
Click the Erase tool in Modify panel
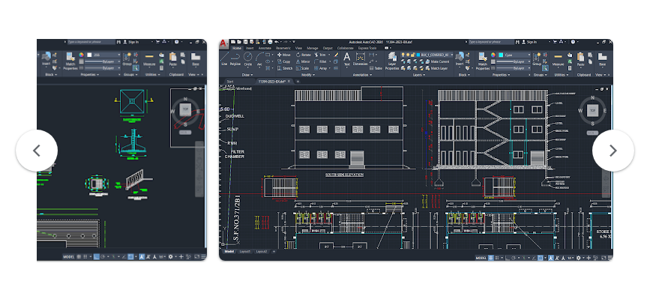[336, 55]
